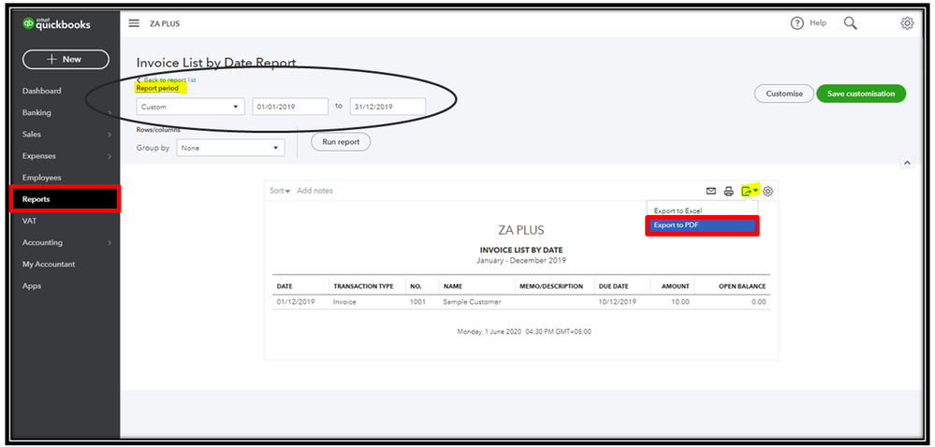The width and height of the screenshot is (935, 447).
Task: Open the Sort dropdown
Action: tap(280, 191)
